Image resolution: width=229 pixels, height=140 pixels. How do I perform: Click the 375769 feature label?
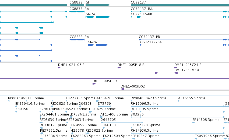coord(104,104)
